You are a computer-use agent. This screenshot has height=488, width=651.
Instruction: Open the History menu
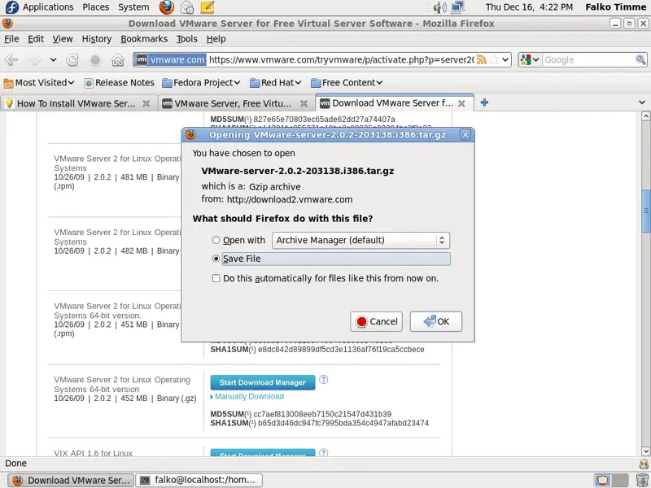tap(97, 39)
